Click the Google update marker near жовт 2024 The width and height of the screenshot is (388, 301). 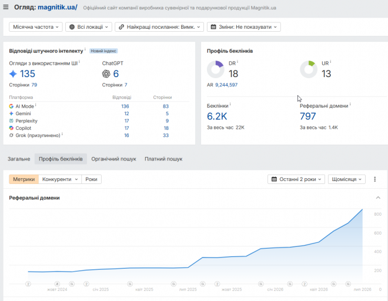(72, 284)
